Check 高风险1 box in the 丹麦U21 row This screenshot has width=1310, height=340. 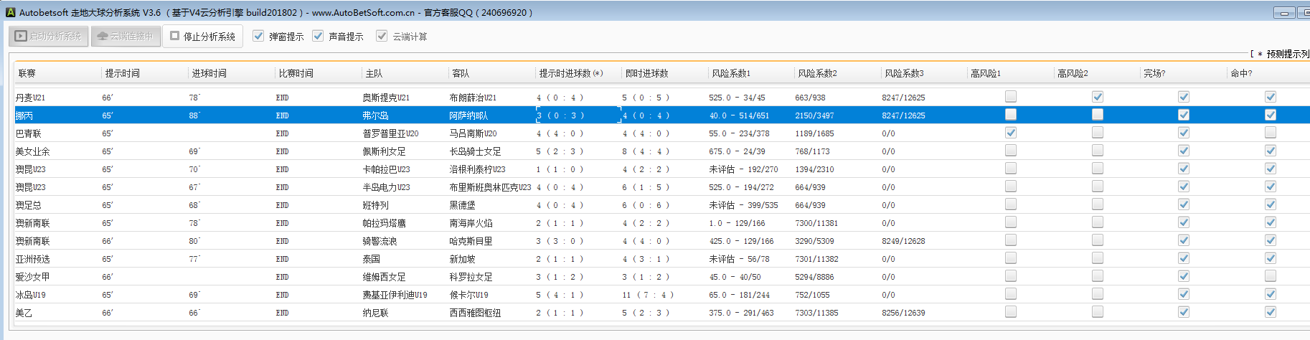coord(1011,96)
